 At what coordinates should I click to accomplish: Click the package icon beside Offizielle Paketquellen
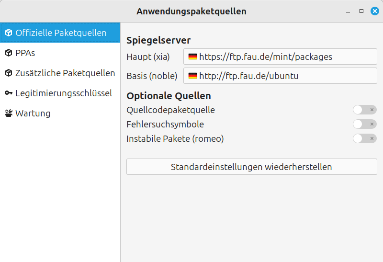(9, 33)
